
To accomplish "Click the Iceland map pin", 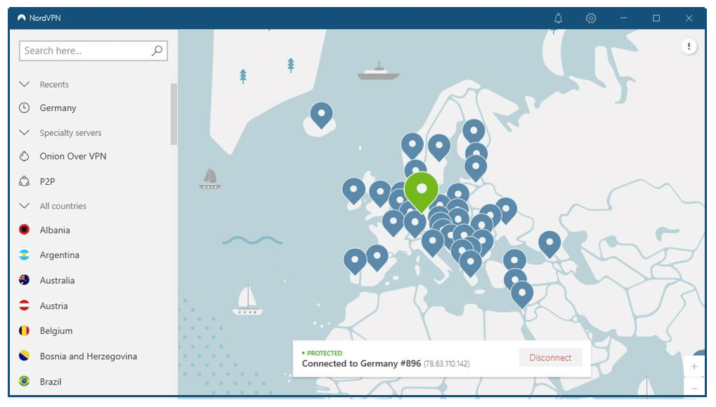I will tap(321, 114).
